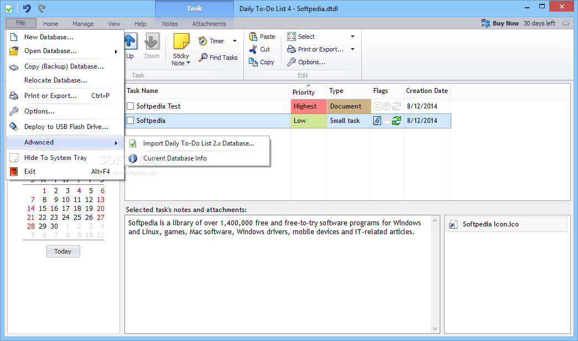The height and width of the screenshot is (341, 578).
Task: Click clock flag on Softpedia Test row
Action: [x=386, y=106]
